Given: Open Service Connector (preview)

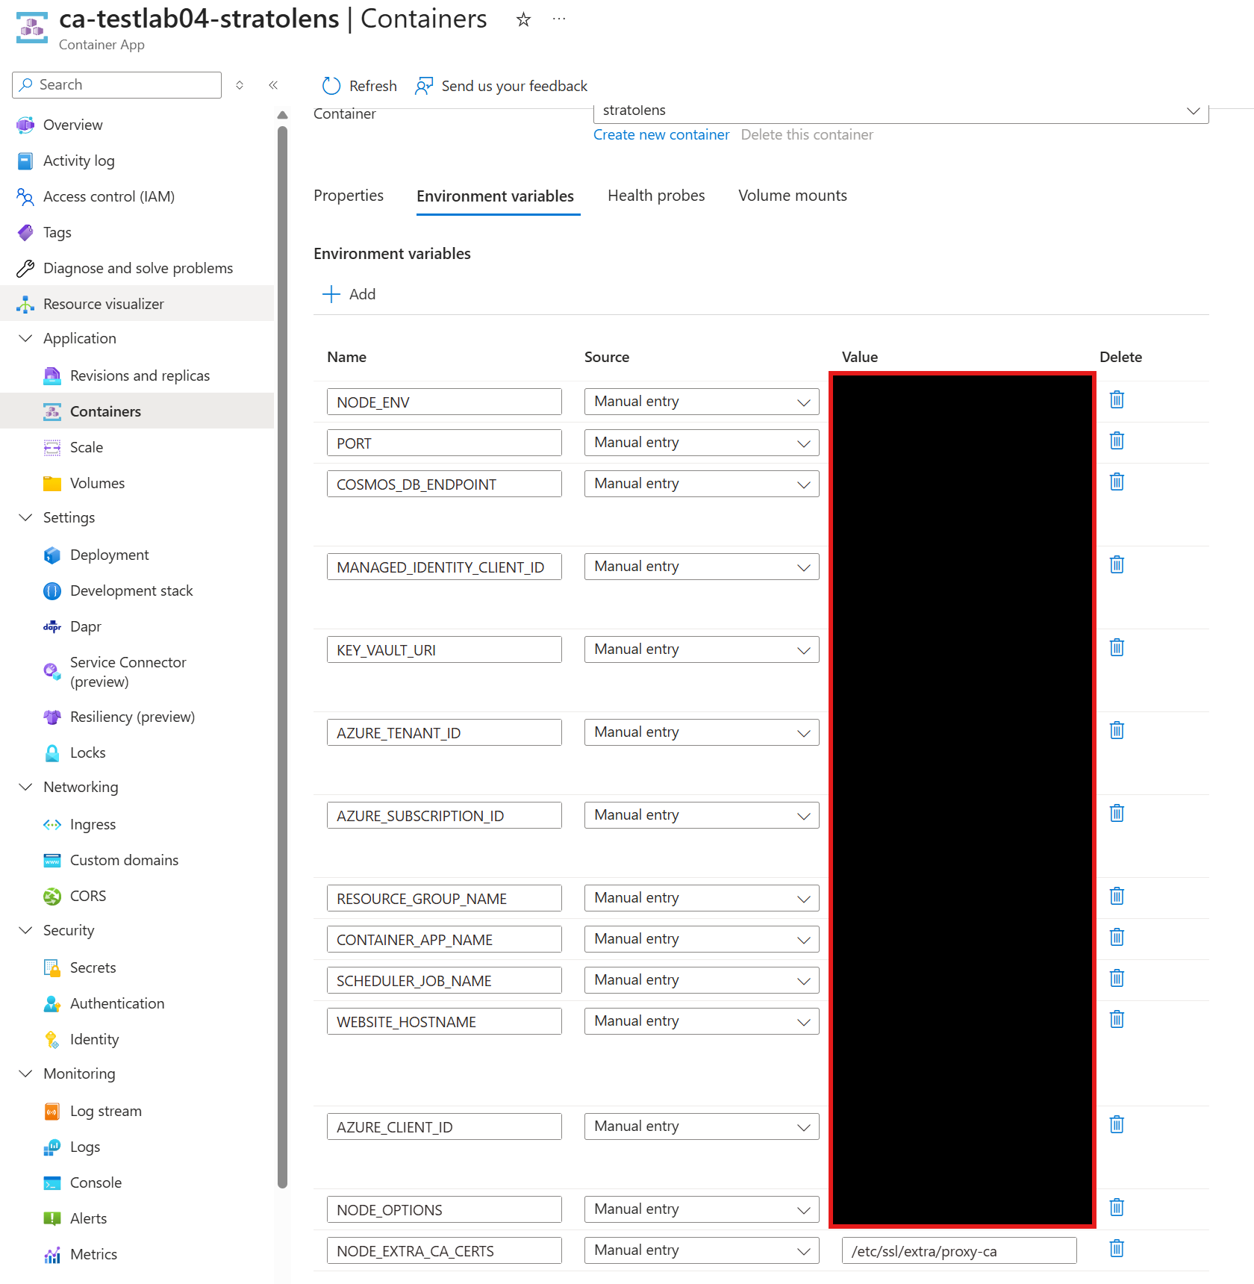Looking at the screenshot, I should [x=128, y=672].
